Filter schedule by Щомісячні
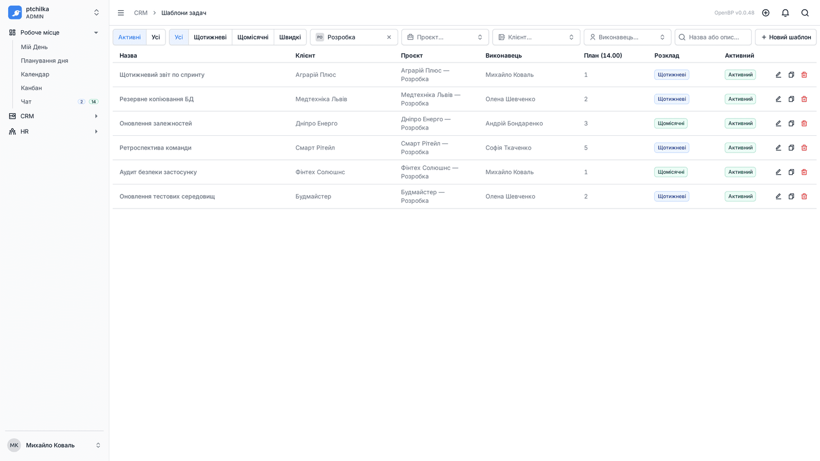Image resolution: width=820 pixels, height=461 pixels. [x=253, y=37]
